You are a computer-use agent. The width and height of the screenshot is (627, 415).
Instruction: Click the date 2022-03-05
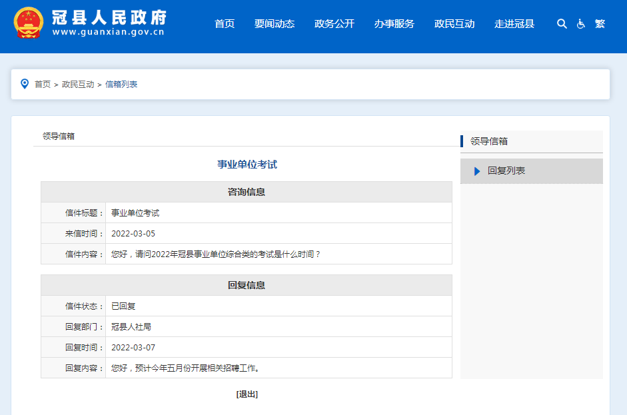(133, 234)
